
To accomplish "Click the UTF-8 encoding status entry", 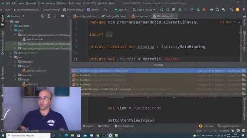I will [213, 130].
